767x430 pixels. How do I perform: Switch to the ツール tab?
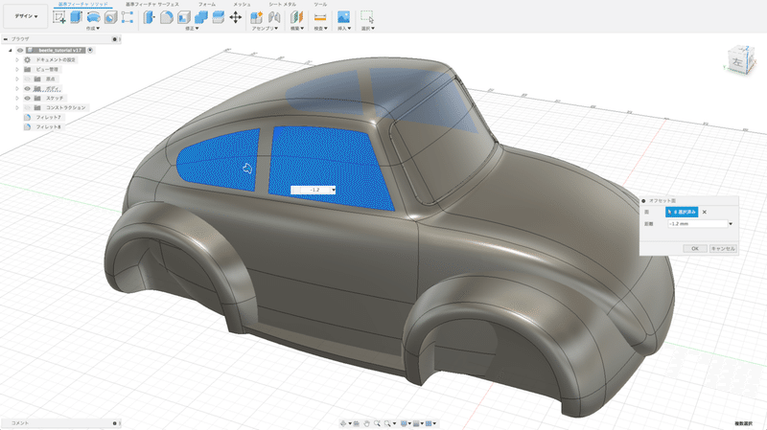320,4
